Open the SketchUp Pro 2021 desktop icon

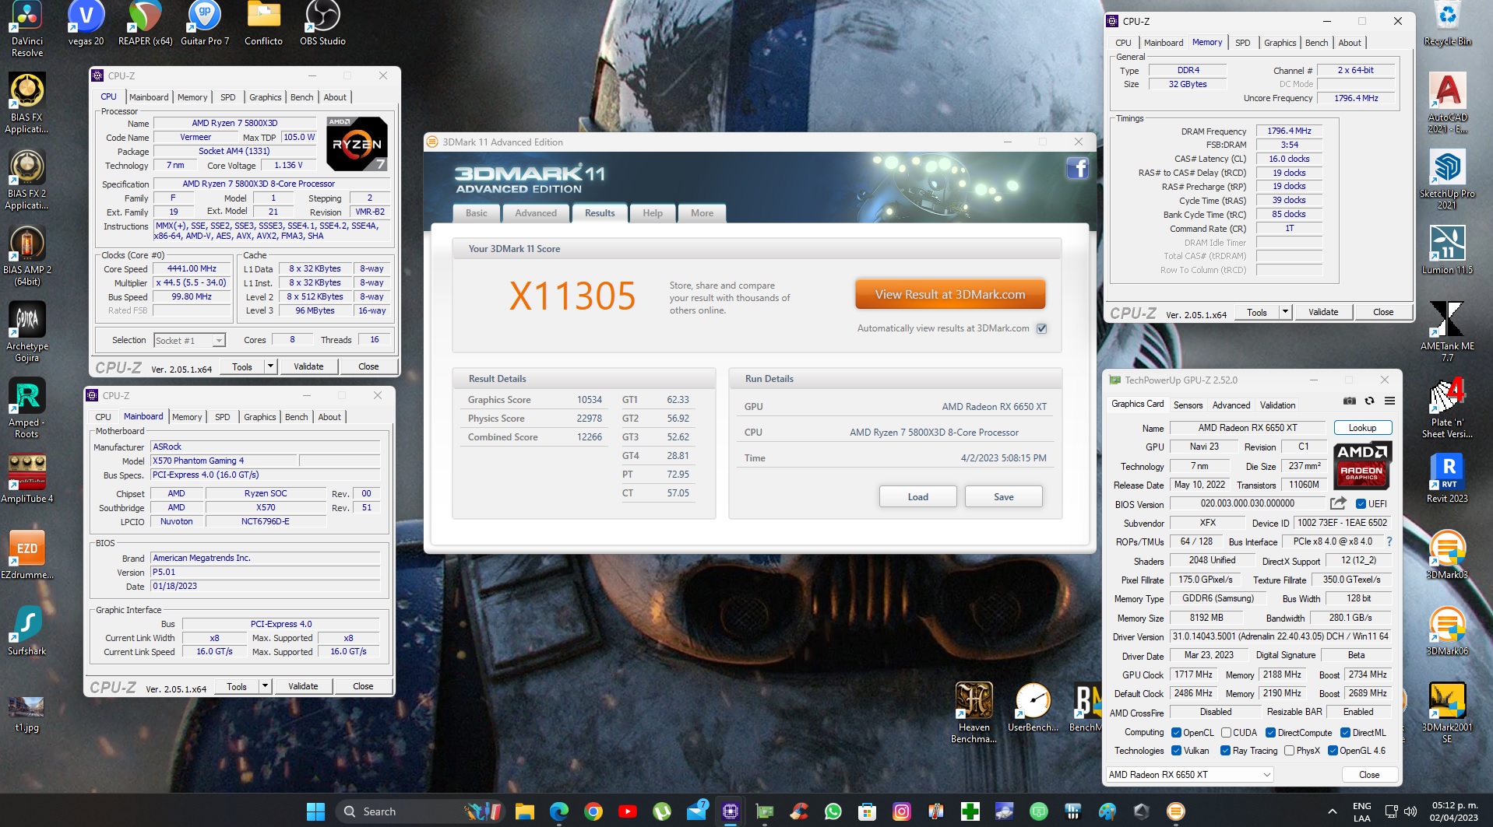point(1447,180)
